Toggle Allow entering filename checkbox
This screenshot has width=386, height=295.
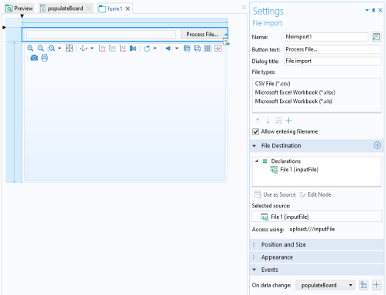(x=255, y=131)
